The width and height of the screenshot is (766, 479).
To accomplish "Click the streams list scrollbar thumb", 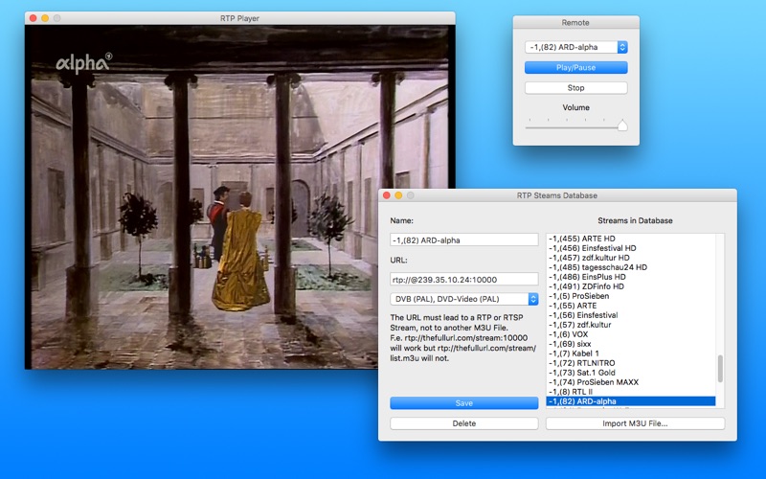I will [x=720, y=369].
